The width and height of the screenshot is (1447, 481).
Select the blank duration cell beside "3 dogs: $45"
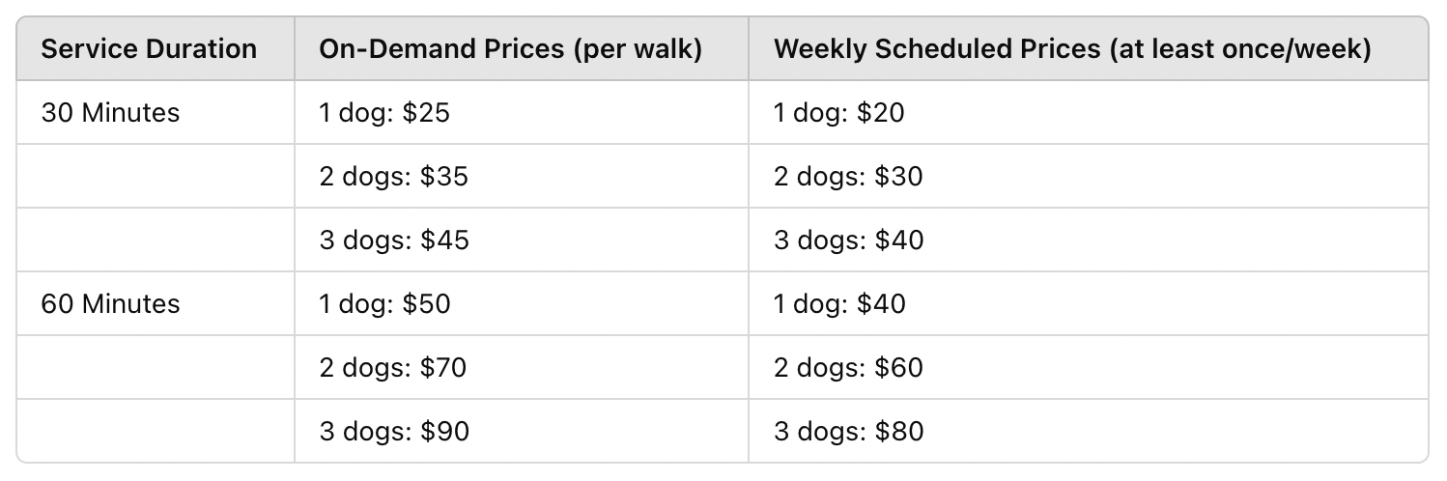pos(156,240)
